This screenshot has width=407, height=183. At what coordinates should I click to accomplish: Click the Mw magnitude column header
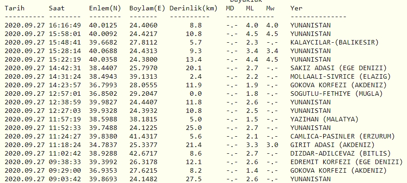[270, 9]
